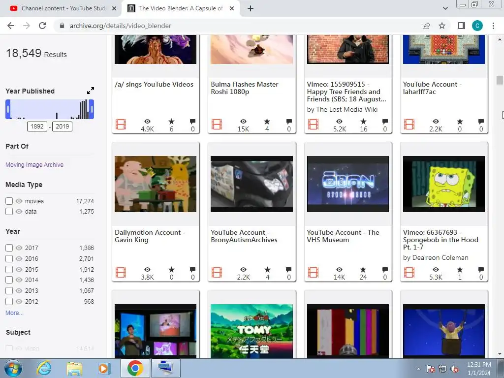Check the data media type checkbox
Screen dimensions: 504x378
[9, 211]
